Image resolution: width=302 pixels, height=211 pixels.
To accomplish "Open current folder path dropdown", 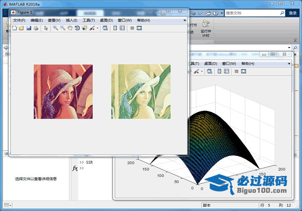I will point(289,48).
